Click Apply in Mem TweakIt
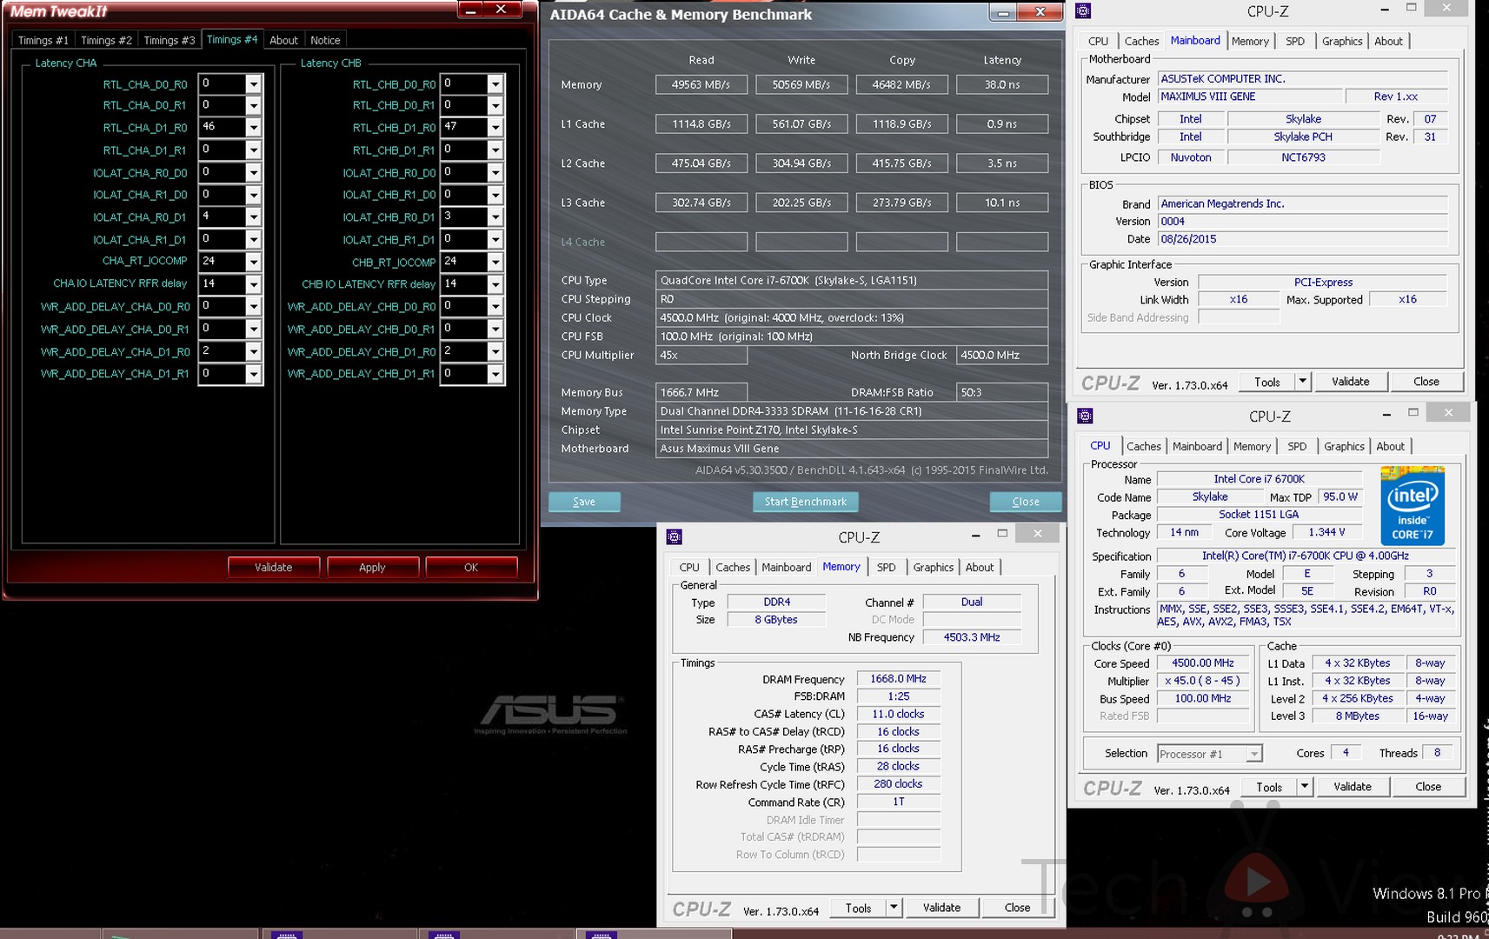Screen dimensions: 1489x939 click(372, 567)
